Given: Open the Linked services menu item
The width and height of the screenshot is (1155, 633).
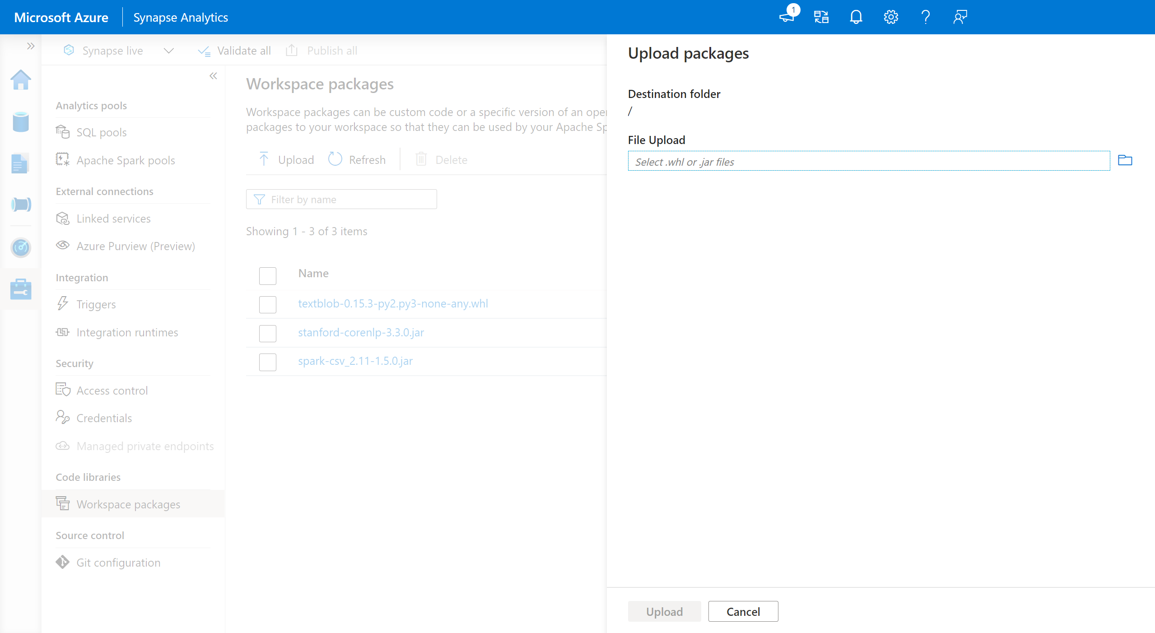Looking at the screenshot, I should [x=113, y=219].
